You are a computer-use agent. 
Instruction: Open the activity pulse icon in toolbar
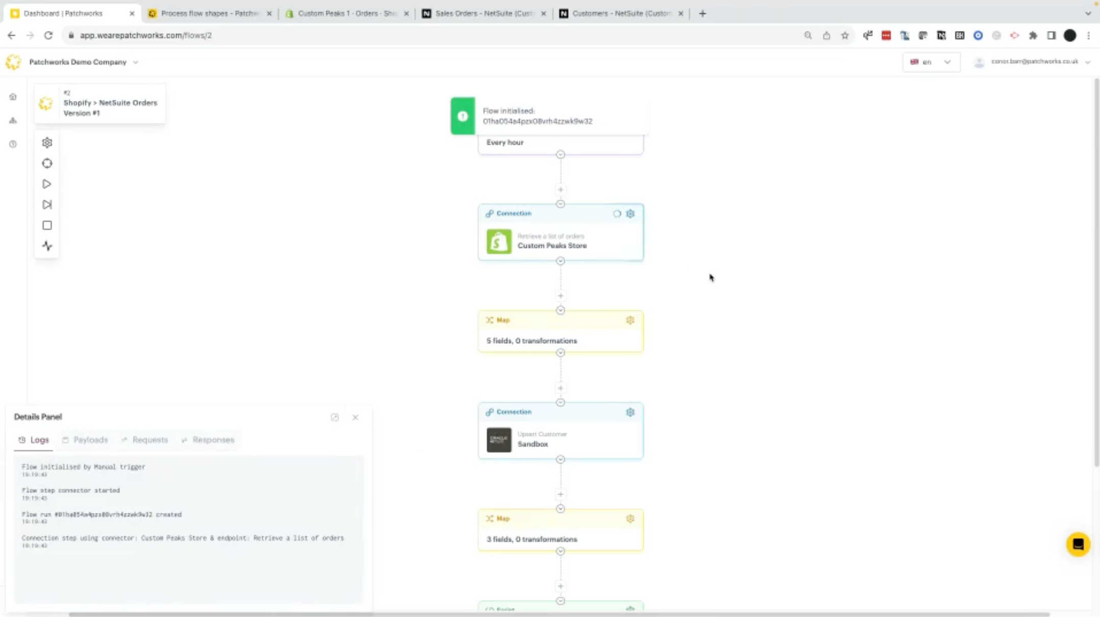click(47, 246)
